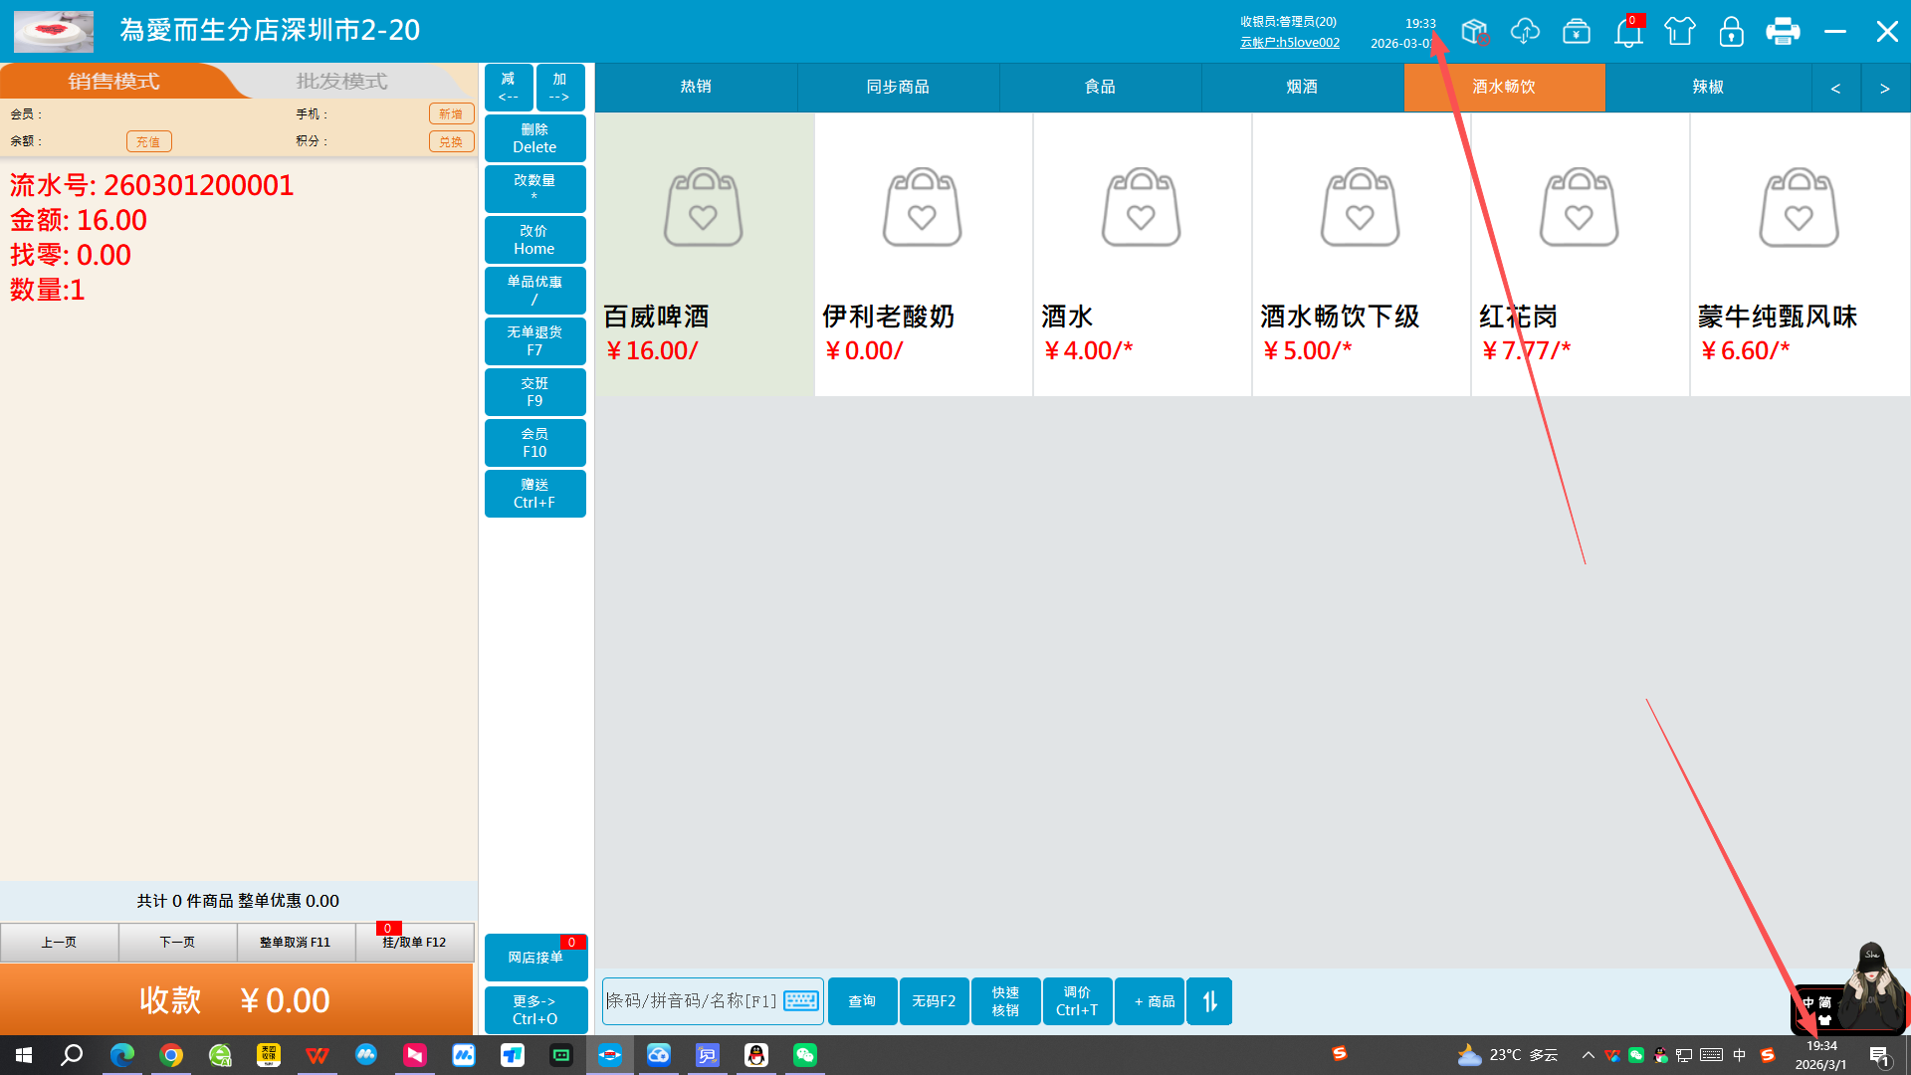Click the 条码/拼音码/名称 search field
This screenshot has width=1911, height=1075.
tap(692, 1001)
